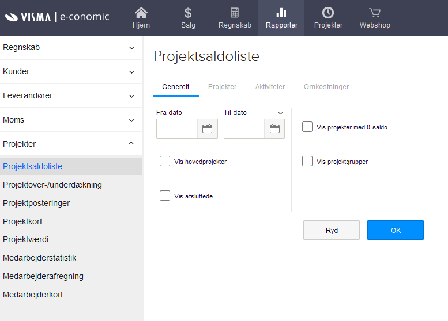Open Projektposteringer report in sidebar
This screenshot has height=321, width=448.
[x=36, y=203]
